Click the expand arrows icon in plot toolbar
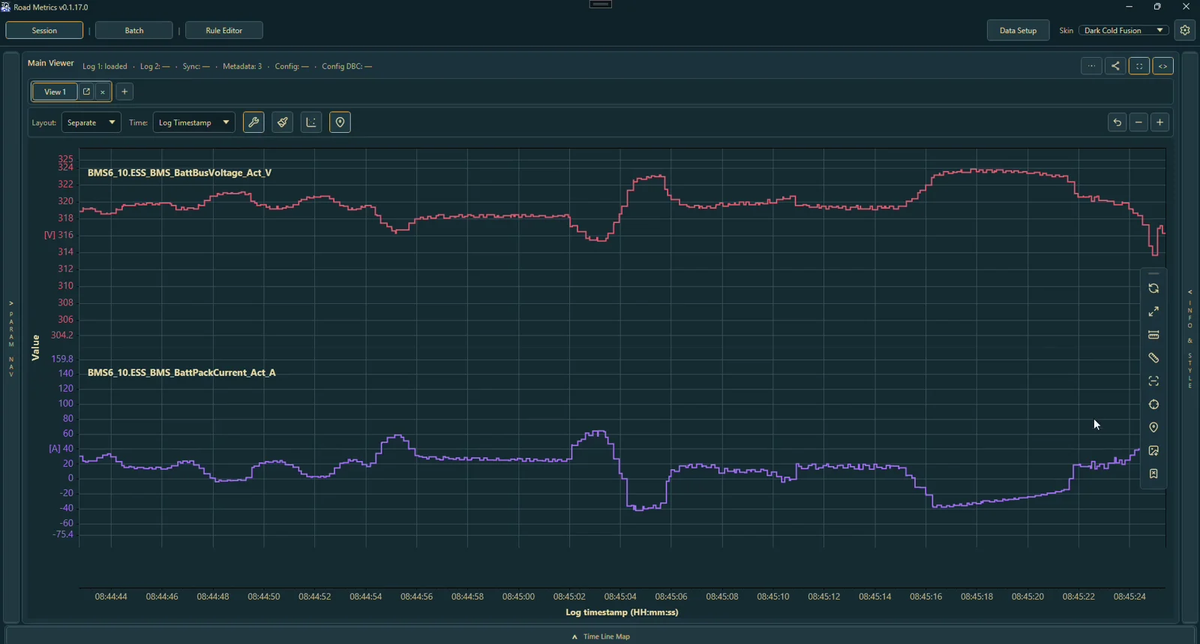This screenshot has height=644, width=1200. (x=1153, y=311)
